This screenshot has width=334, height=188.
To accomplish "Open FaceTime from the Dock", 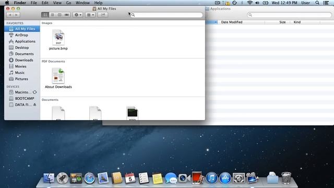I will (x=184, y=178).
